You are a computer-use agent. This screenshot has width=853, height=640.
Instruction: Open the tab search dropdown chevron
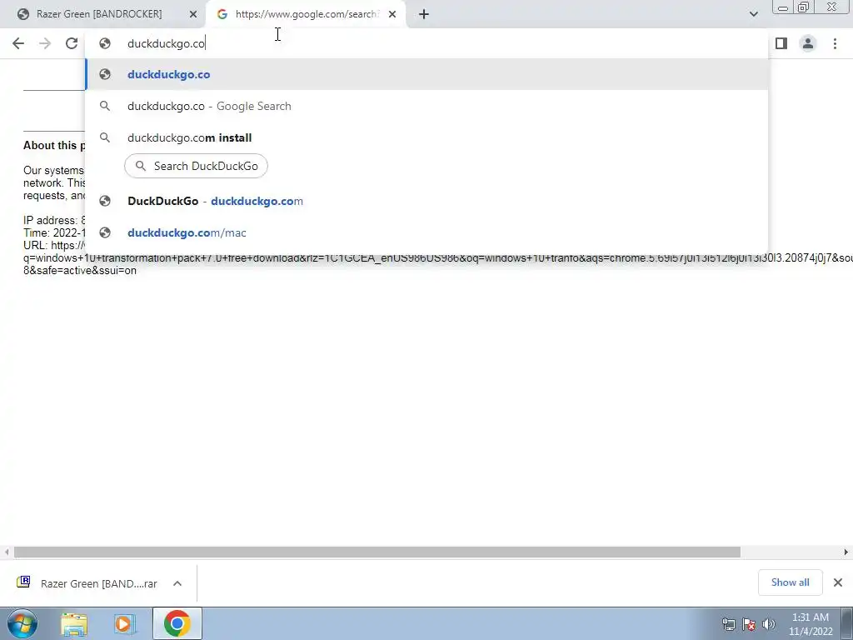coord(753,14)
